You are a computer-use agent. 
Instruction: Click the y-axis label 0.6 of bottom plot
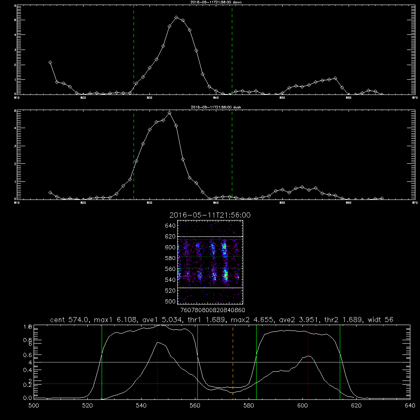tap(28, 355)
